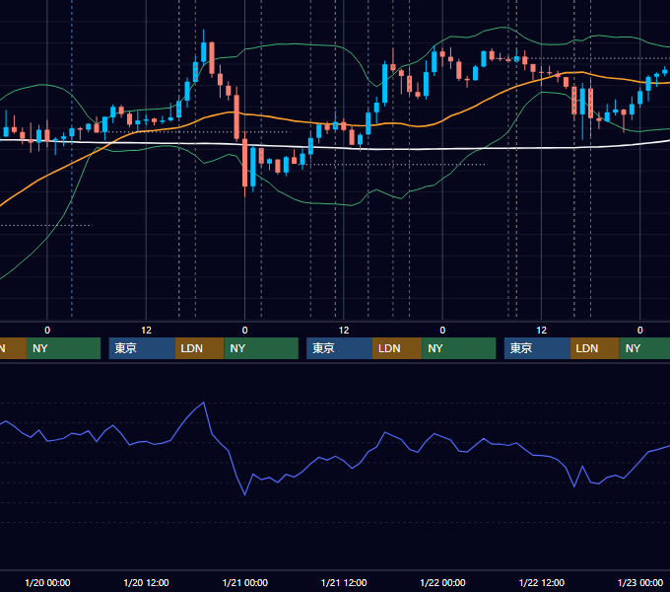Select the NY session block spanning 1/23 00:00
The width and height of the screenshot is (670, 592).
pos(644,348)
